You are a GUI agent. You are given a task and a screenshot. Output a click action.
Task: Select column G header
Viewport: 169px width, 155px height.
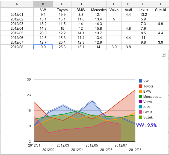[128, 4]
